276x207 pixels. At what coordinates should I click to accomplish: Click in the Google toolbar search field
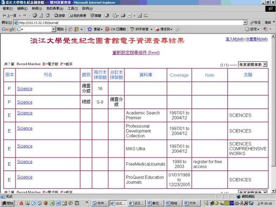pyautogui.click(x=34, y=29)
